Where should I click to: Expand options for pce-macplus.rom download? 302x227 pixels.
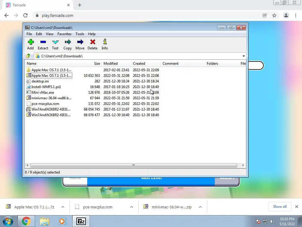pyautogui.click(x=132, y=207)
